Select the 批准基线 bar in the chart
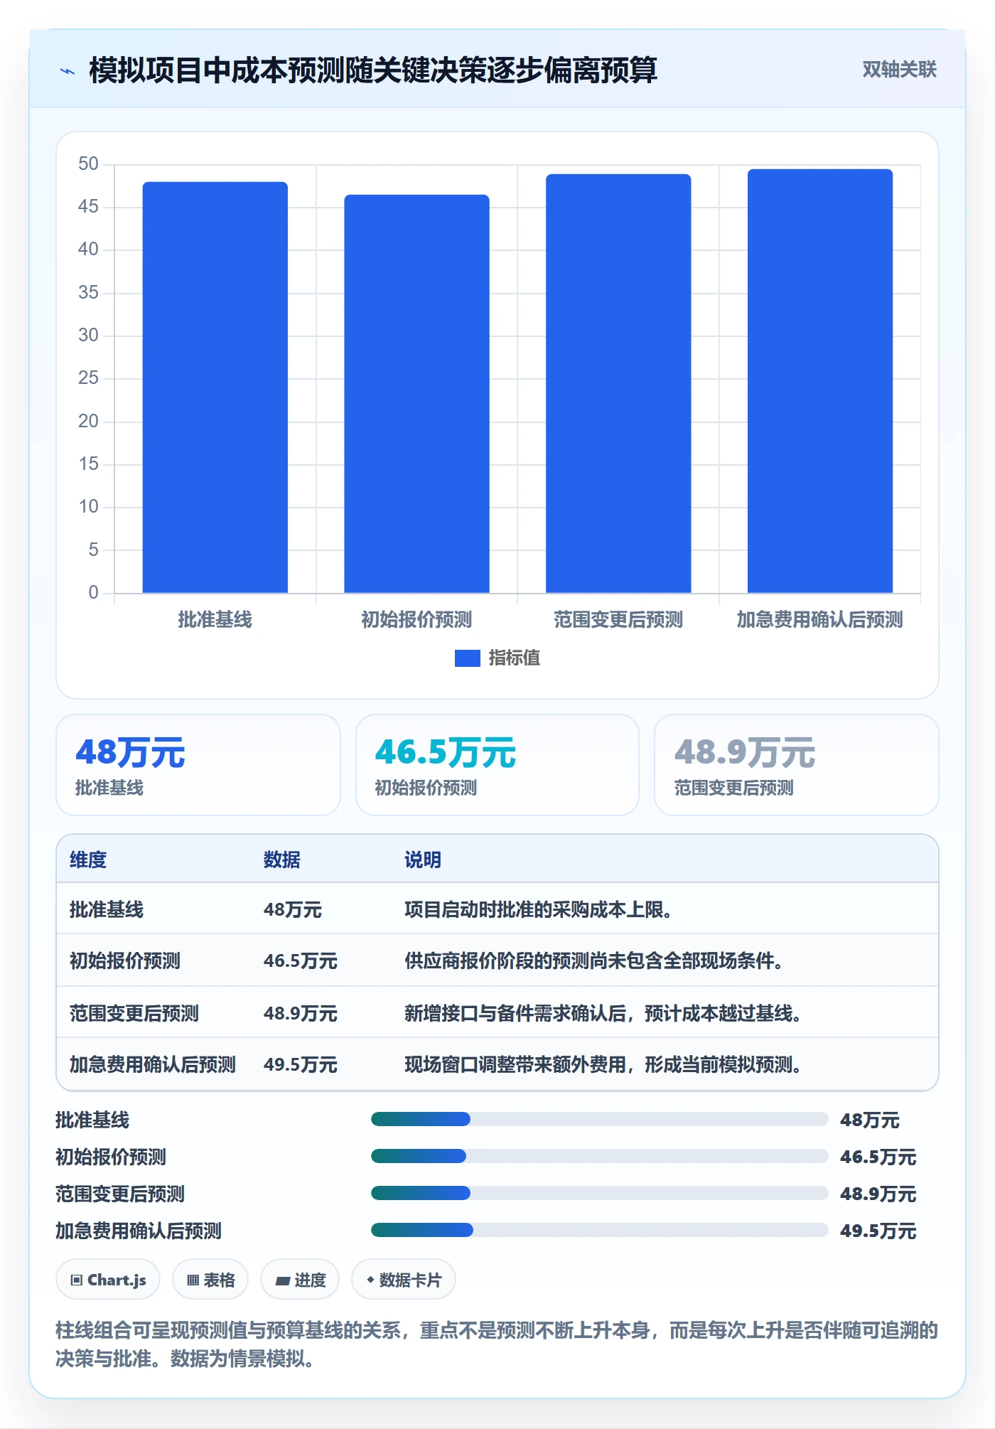The width and height of the screenshot is (995, 1429). (215, 387)
